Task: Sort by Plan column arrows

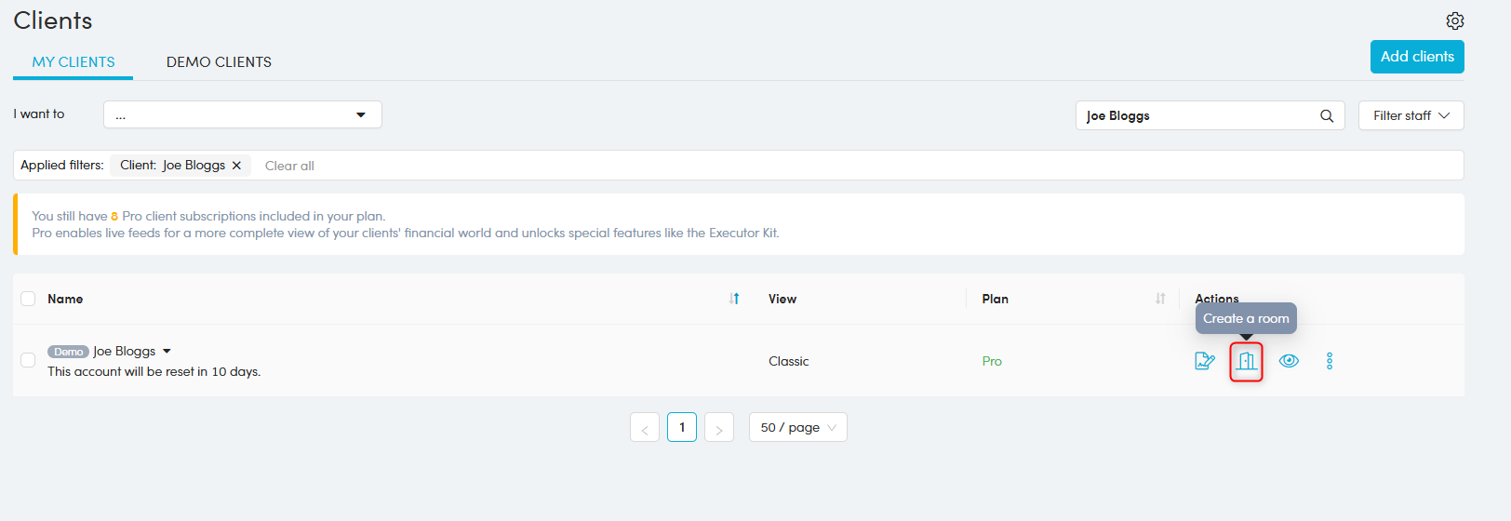Action: [1160, 299]
